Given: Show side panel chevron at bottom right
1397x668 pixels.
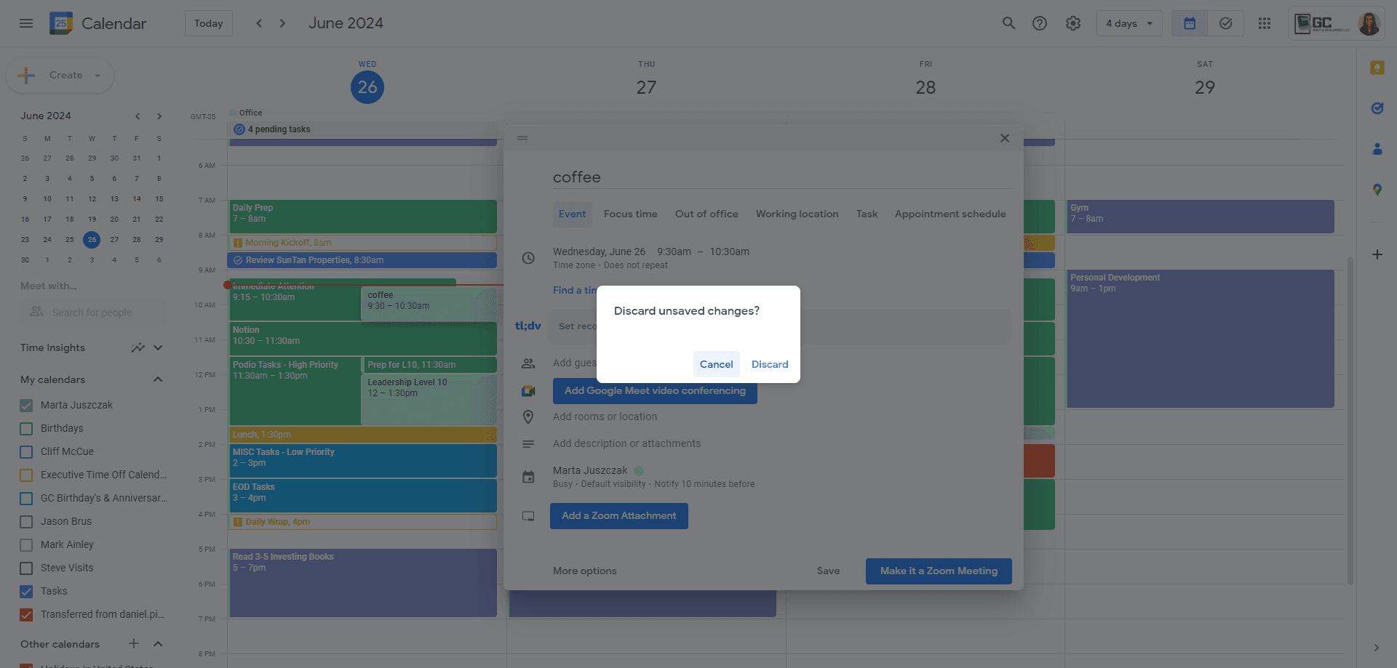Looking at the screenshot, I should click(1376, 648).
